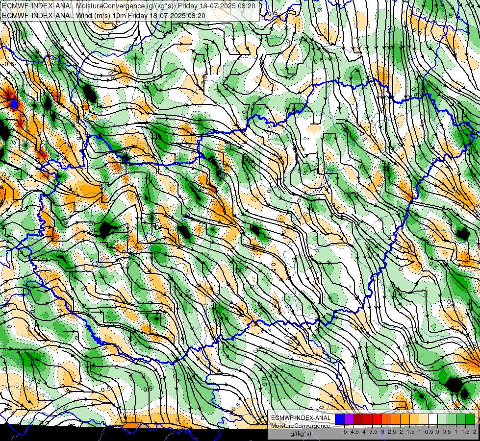Click the '-2.5' value on legend scale
The height and width of the screenshot is (441, 480).
(x=391, y=432)
